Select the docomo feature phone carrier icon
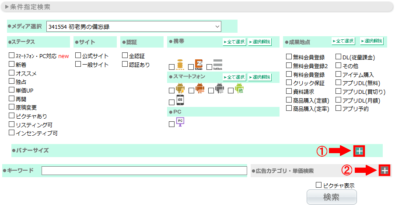The image size is (395, 206). point(180,65)
